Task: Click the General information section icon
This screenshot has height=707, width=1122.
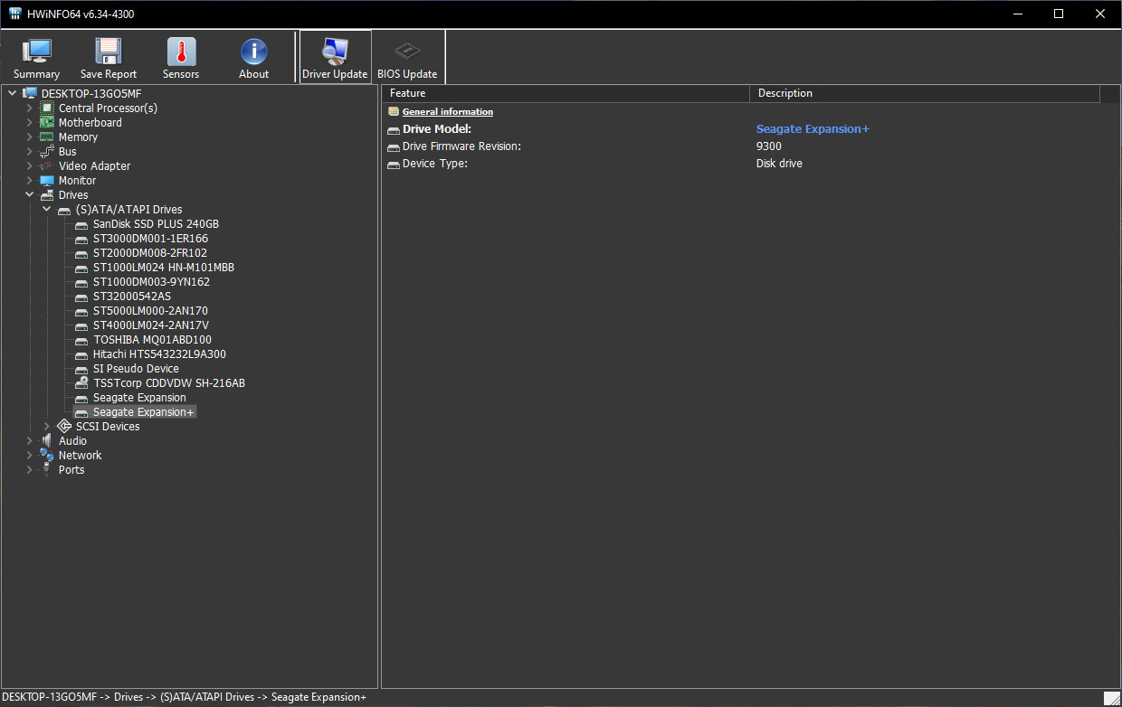Action: (x=393, y=112)
